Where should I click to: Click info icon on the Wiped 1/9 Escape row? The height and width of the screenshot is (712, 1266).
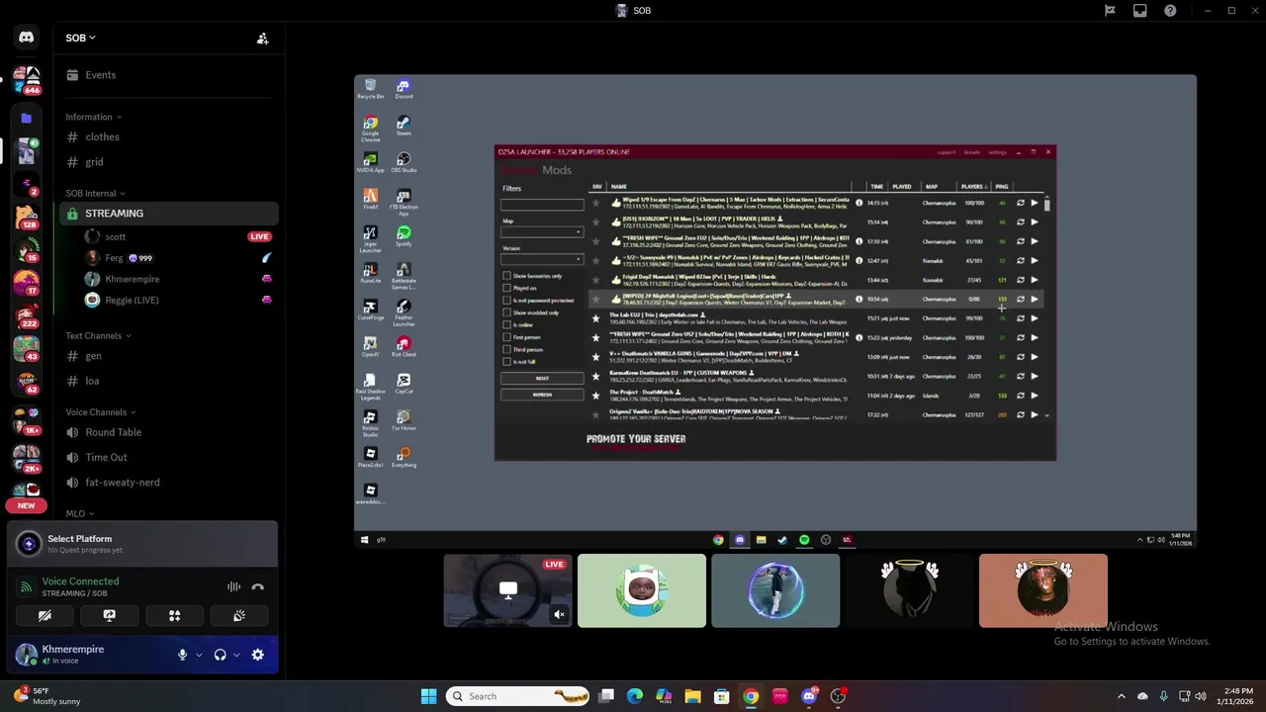point(859,203)
